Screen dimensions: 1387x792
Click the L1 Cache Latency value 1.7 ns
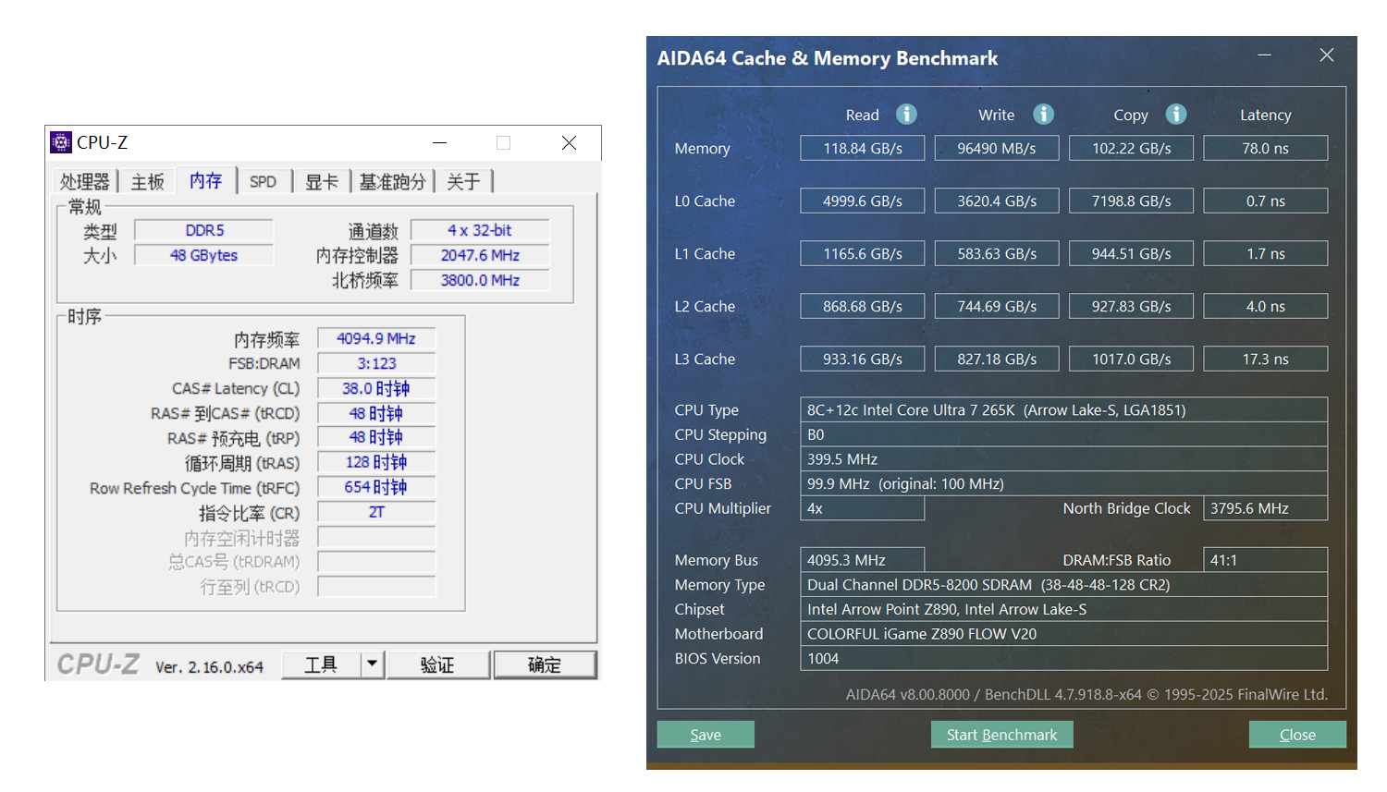(x=1266, y=253)
